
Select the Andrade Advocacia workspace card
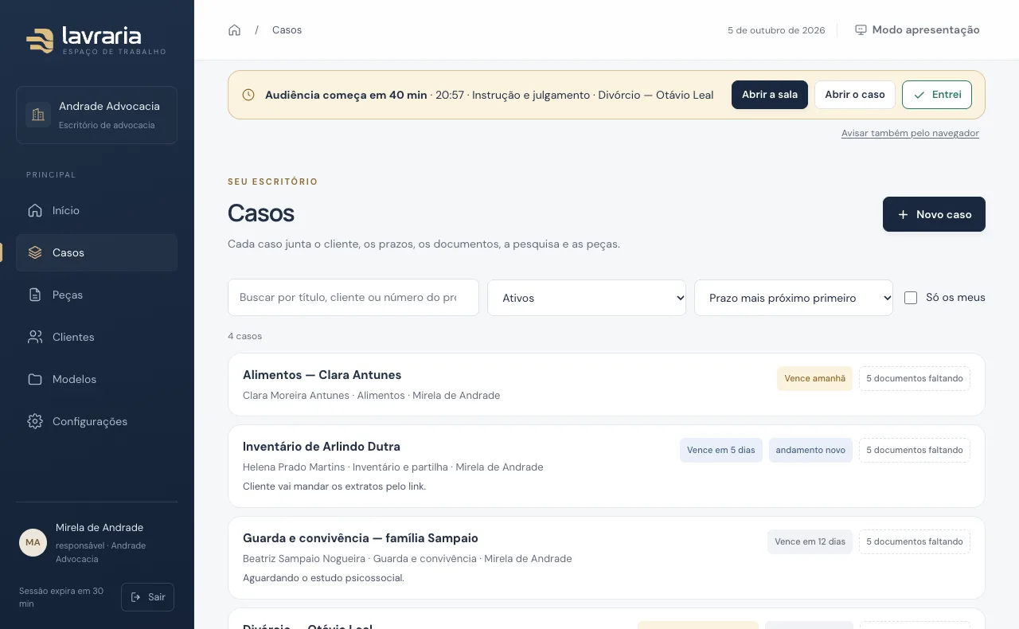coord(96,115)
